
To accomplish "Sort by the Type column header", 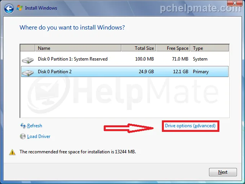I will tap(210, 48).
